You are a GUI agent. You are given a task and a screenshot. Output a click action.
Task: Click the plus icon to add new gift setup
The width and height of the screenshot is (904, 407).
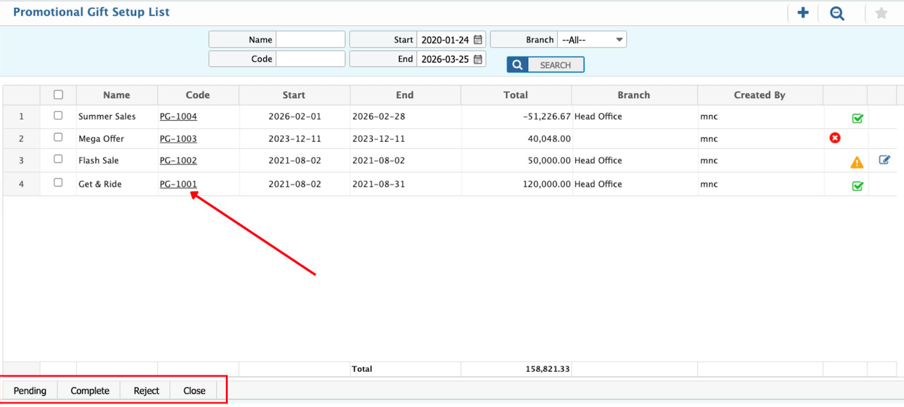[803, 13]
